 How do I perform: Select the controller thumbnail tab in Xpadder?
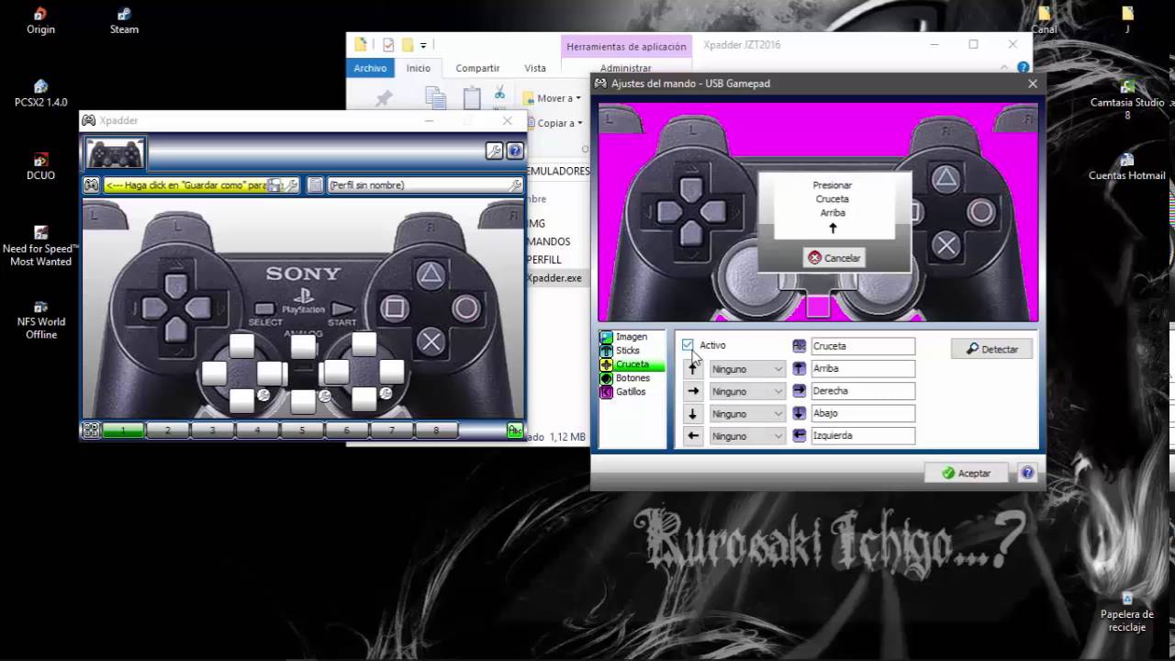pos(115,153)
